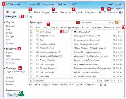The height and width of the screenshot is (99, 126).
Task: Click the refresh icon in bottom toolbar
Action: pyautogui.click(x=105, y=85)
